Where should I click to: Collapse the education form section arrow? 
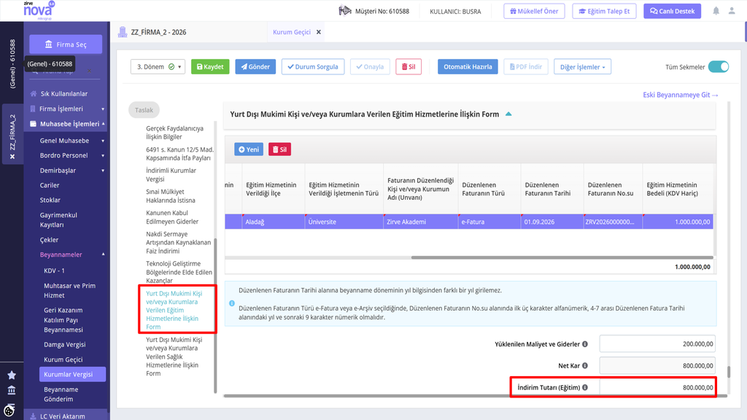click(508, 114)
